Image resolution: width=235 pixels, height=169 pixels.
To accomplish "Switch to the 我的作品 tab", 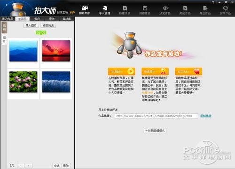I will coord(8,19).
